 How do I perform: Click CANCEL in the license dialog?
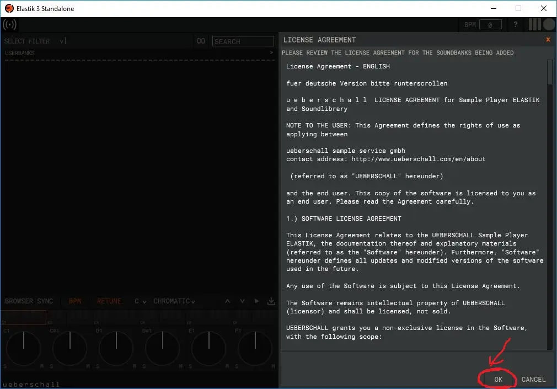pyautogui.click(x=533, y=380)
